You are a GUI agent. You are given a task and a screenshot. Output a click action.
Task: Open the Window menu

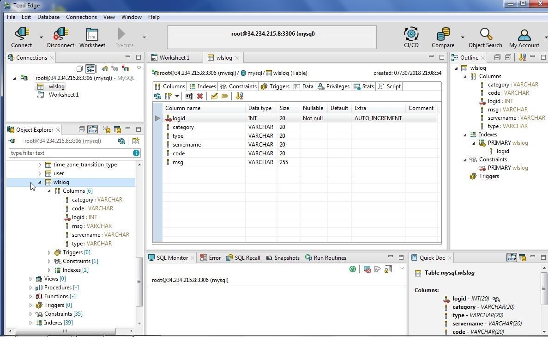(132, 17)
